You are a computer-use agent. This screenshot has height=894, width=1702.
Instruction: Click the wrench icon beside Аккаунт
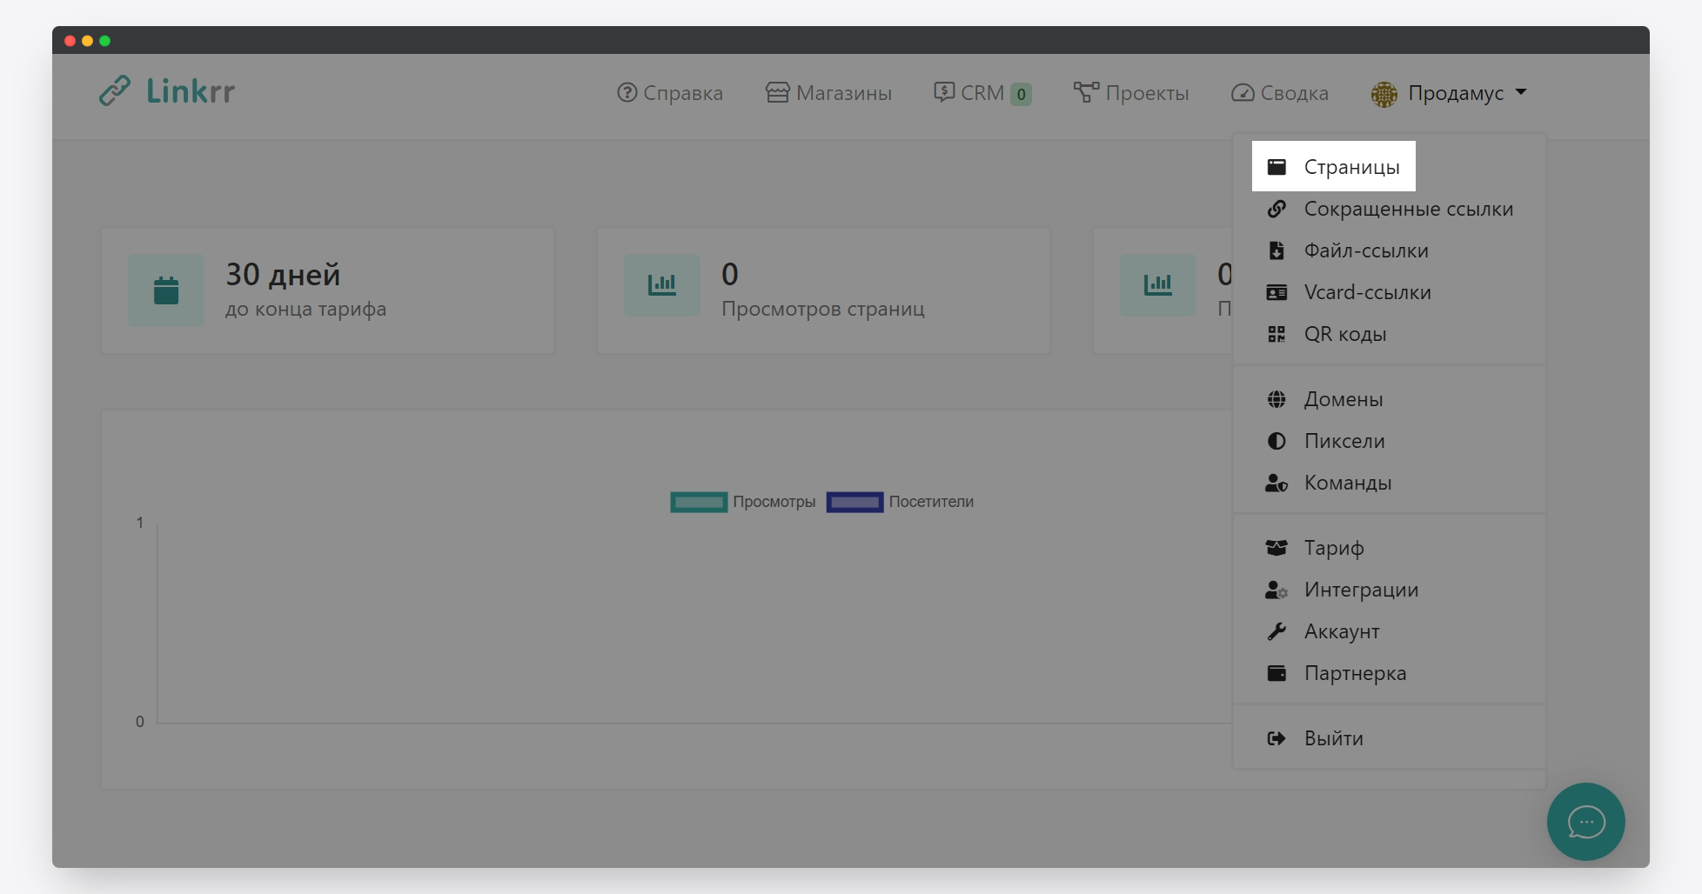point(1276,631)
